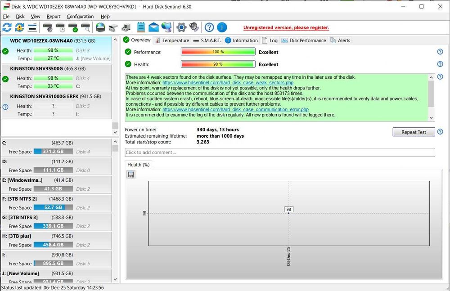Screen dimensions: 450x291
Task: Open the hard_disk_case_communication_error link
Action: coord(235,109)
